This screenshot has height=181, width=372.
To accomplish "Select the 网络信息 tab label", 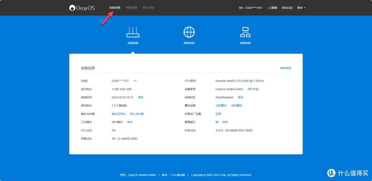I will [189, 43].
